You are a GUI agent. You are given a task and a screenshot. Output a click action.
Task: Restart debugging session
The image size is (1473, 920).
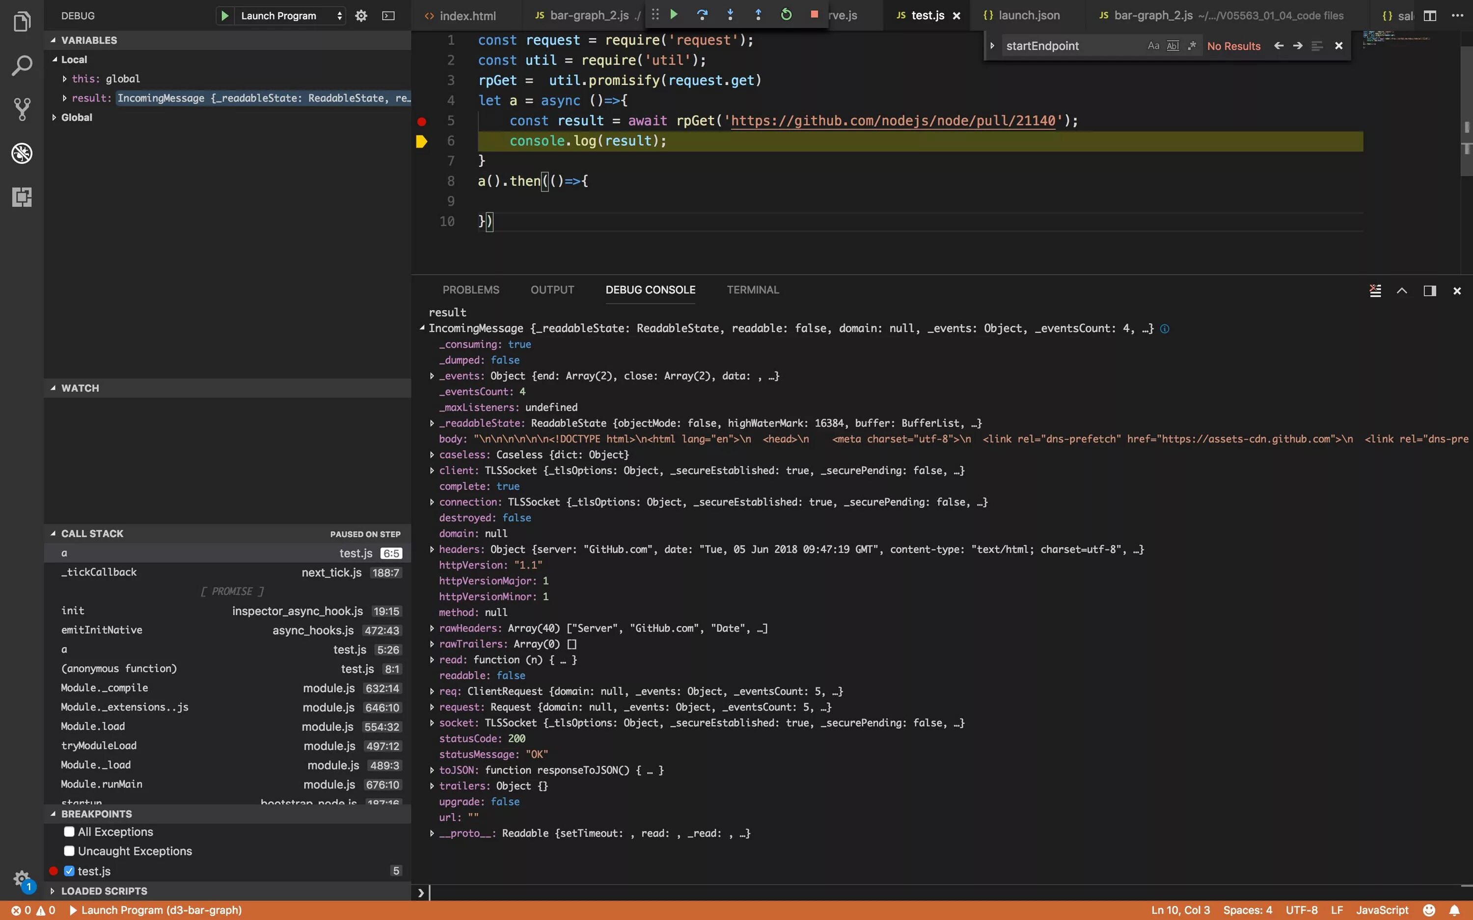pos(786,14)
